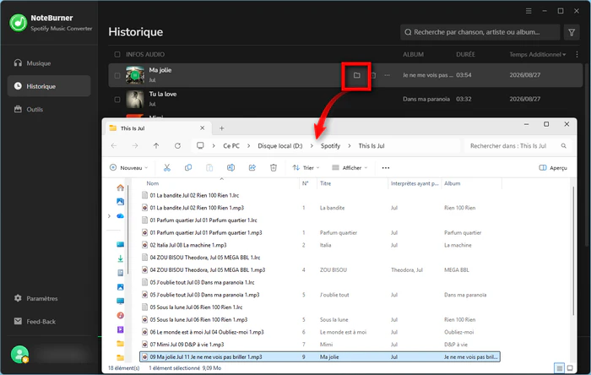Click the Rename icon
The width and height of the screenshot is (591, 375).
(230, 168)
